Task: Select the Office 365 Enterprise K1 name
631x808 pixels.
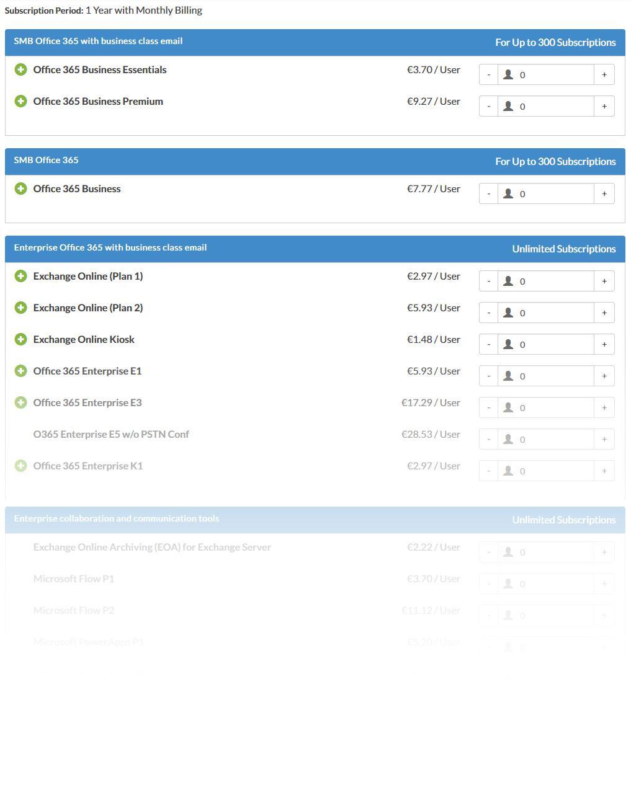Action: tap(88, 466)
